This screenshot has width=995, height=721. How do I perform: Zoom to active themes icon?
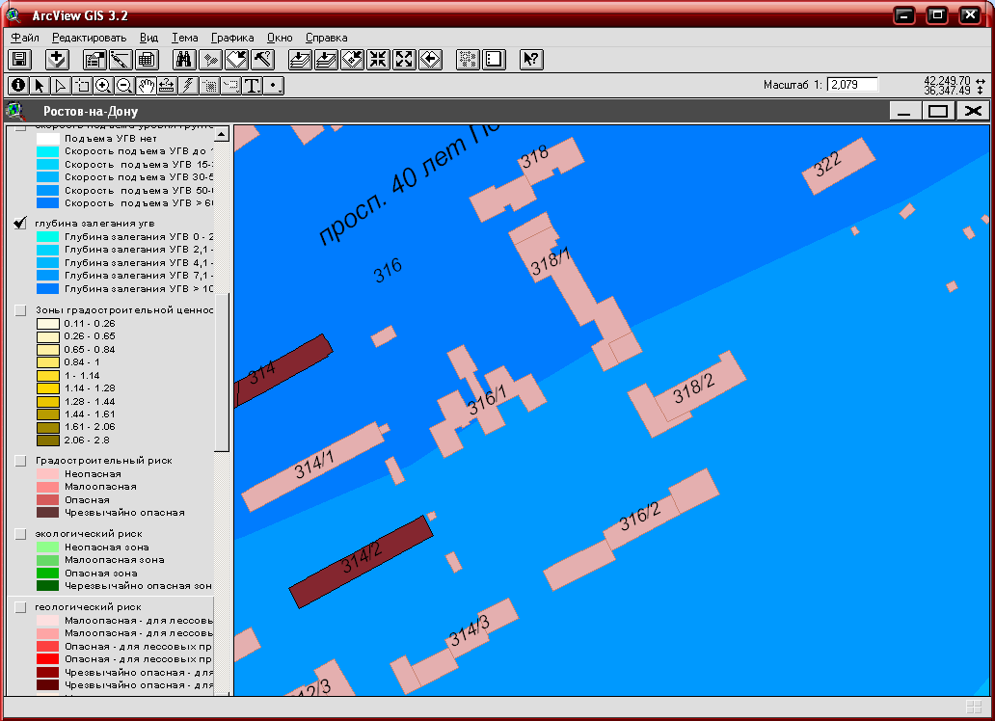click(x=326, y=60)
